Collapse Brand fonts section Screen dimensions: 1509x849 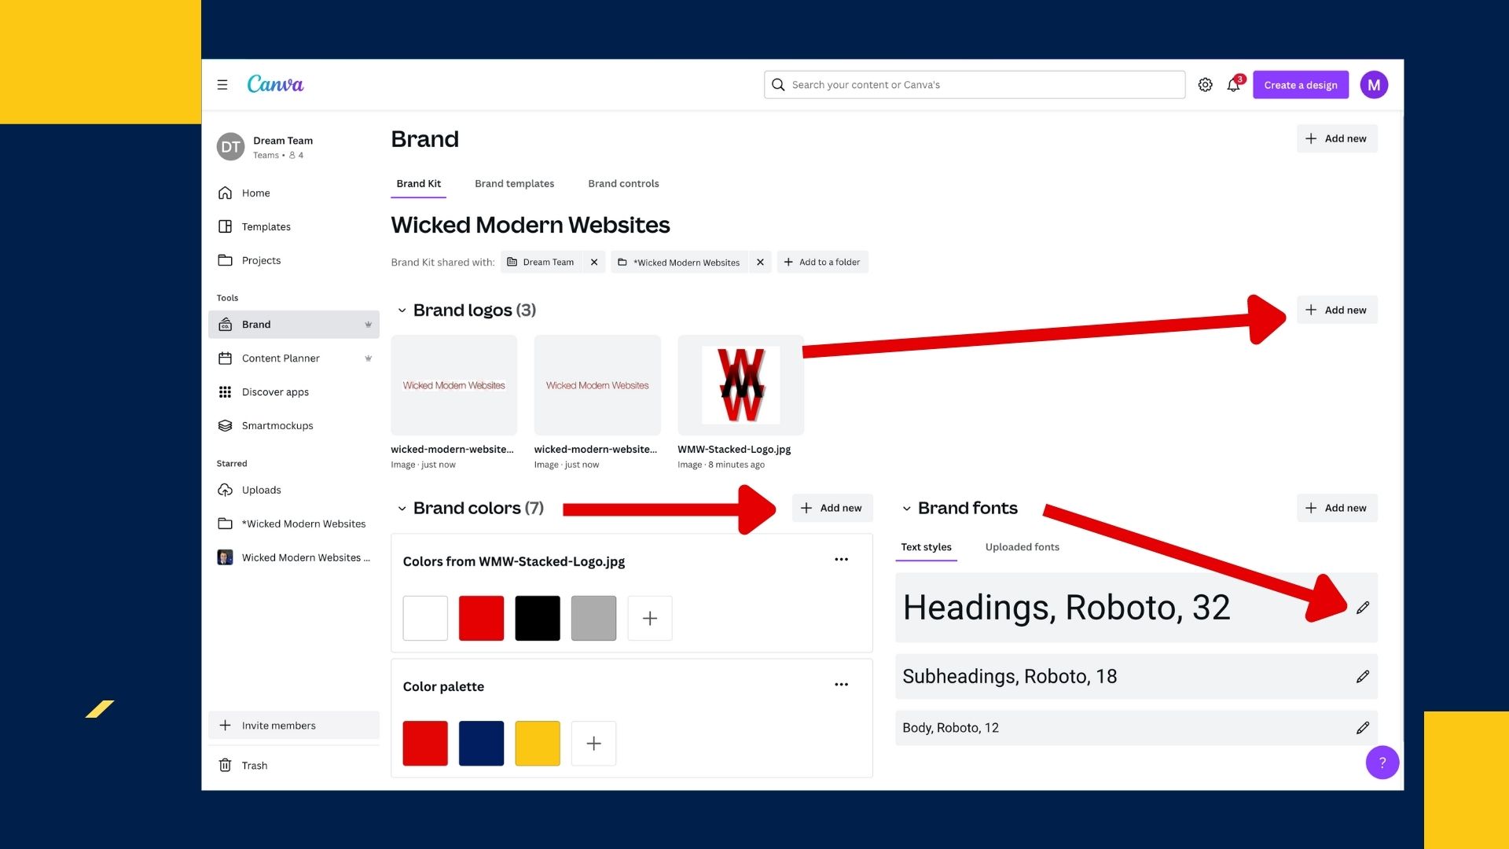click(906, 509)
